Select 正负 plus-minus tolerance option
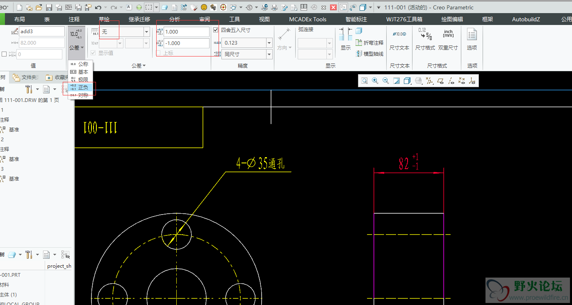Image resolution: width=572 pixels, height=305 pixels. (80, 87)
